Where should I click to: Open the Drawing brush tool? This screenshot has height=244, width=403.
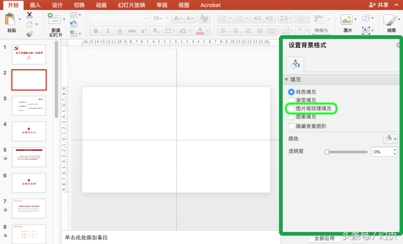(x=390, y=20)
